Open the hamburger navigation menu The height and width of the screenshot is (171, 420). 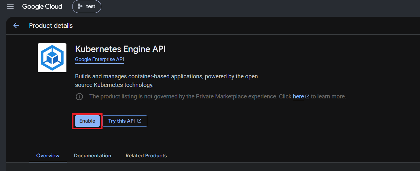point(11,7)
